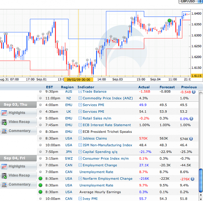Expand the Trade Balance indicator details
Screen dimensions: 203x201
click(80, 92)
